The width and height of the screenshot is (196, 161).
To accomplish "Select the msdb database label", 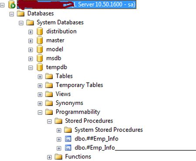I will [54, 58].
